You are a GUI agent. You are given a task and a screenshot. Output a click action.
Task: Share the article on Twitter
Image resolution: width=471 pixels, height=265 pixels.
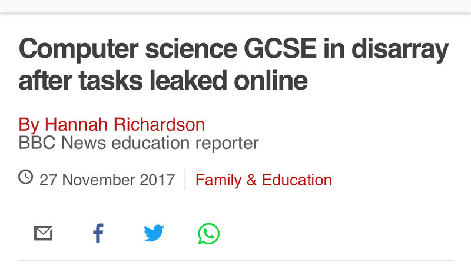154,234
